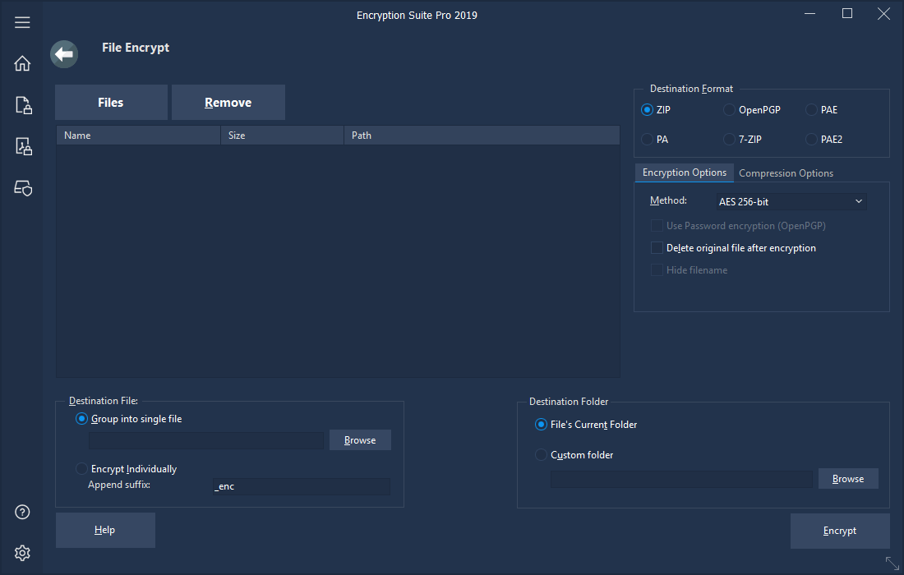Open the settings gear icon
The image size is (904, 575).
pyautogui.click(x=22, y=553)
